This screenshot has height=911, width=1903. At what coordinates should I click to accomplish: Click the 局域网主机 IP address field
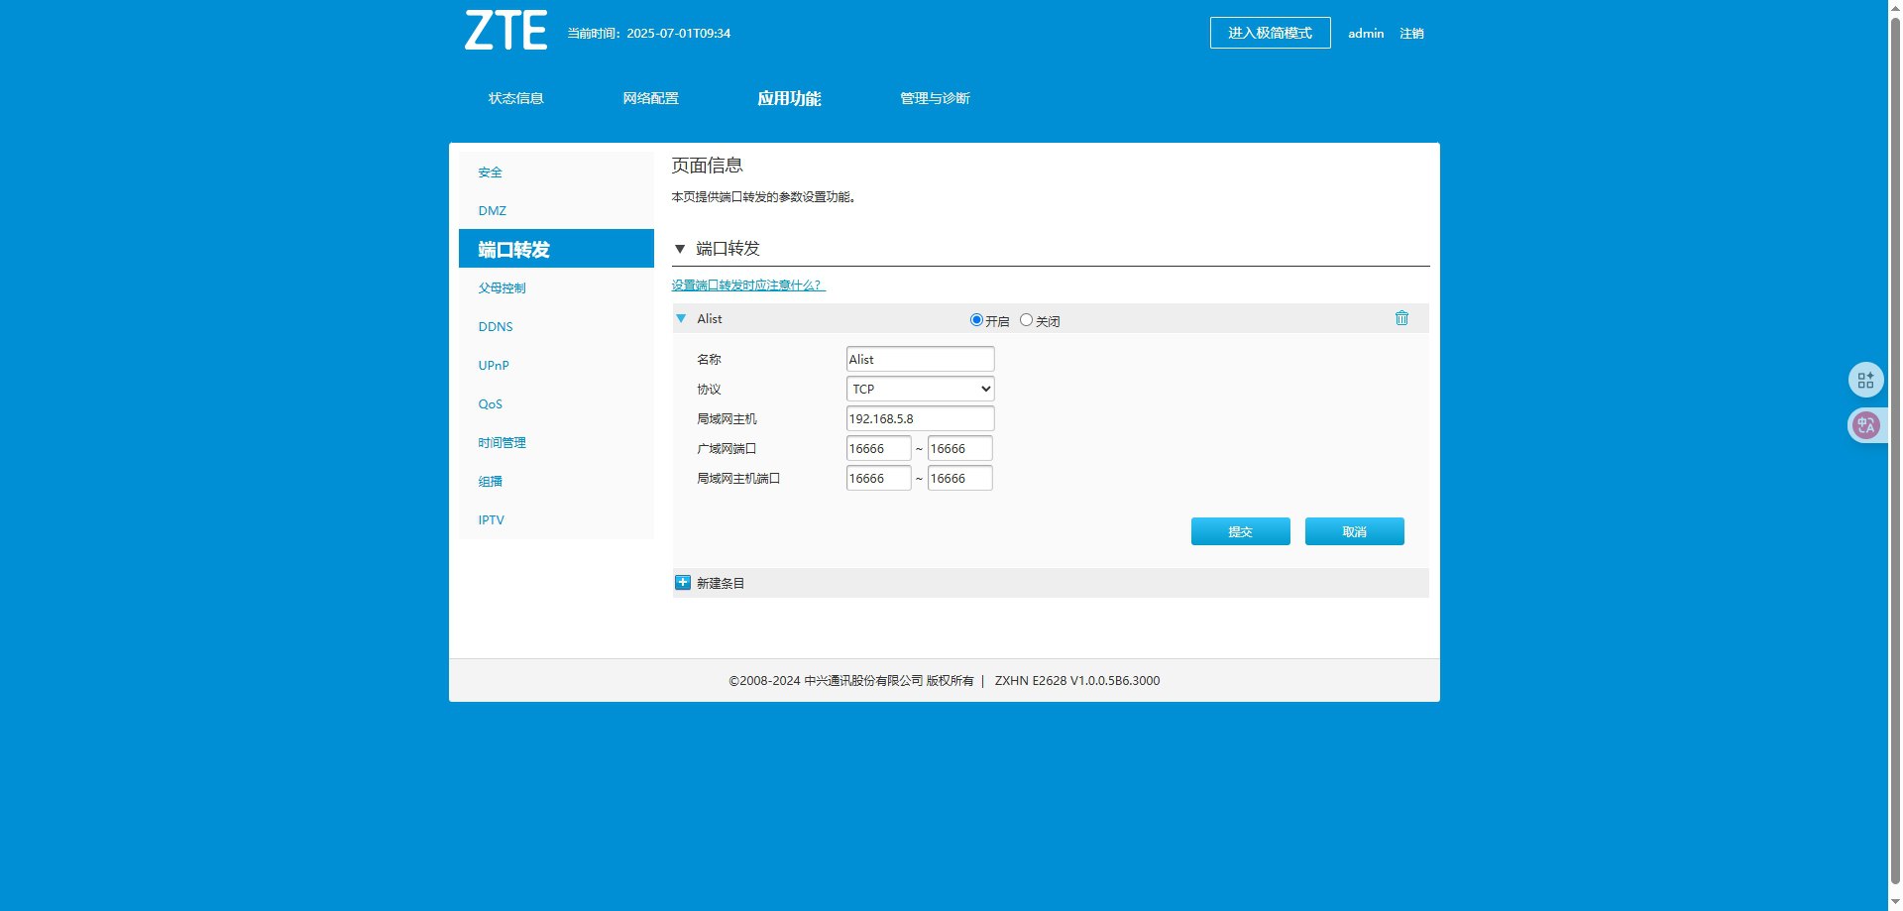click(920, 418)
